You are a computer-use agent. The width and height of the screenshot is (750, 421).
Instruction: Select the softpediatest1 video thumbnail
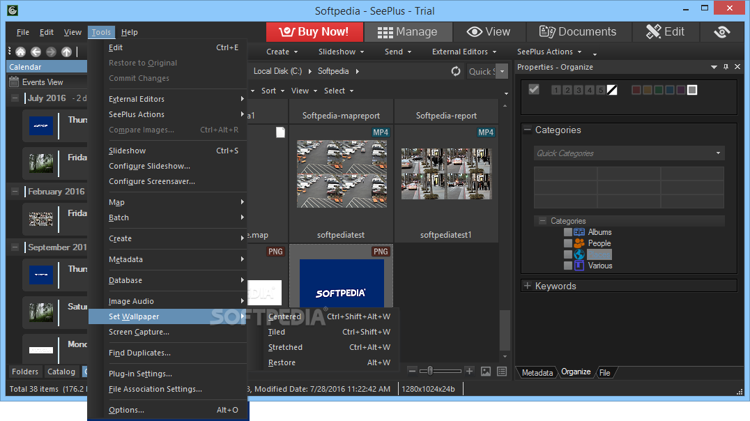pyautogui.click(x=446, y=174)
